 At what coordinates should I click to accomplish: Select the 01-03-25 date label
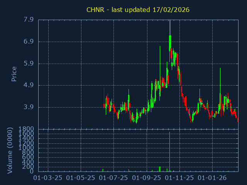(x=48, y=178)
